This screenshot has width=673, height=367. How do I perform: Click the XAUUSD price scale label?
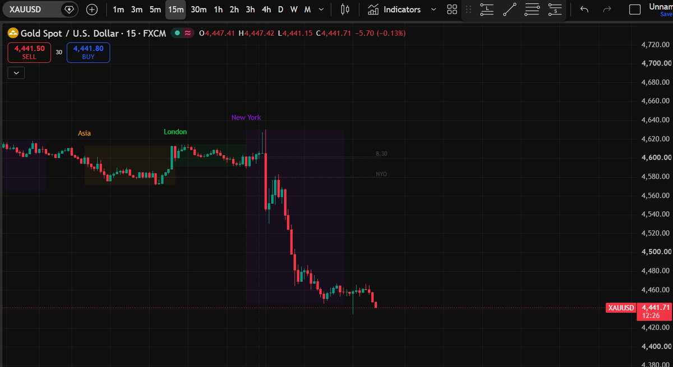(621, 308)
